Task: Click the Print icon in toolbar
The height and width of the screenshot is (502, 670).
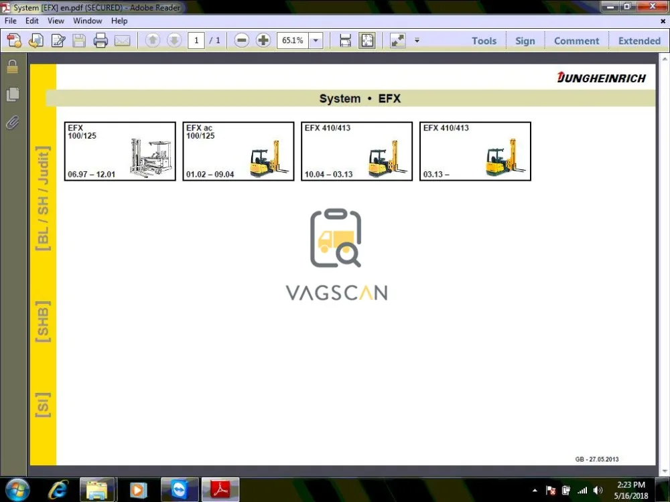Action: [x=101, y=41]
